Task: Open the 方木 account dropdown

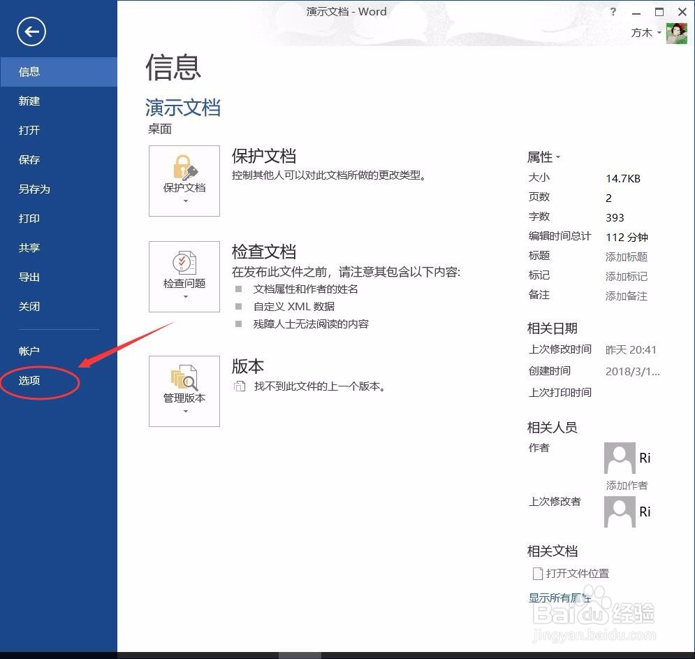Action: (x=646, y=33)
